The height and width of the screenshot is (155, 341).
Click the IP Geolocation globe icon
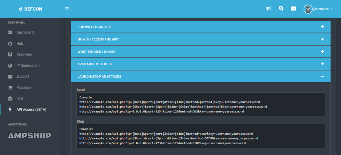coord(10,66)
